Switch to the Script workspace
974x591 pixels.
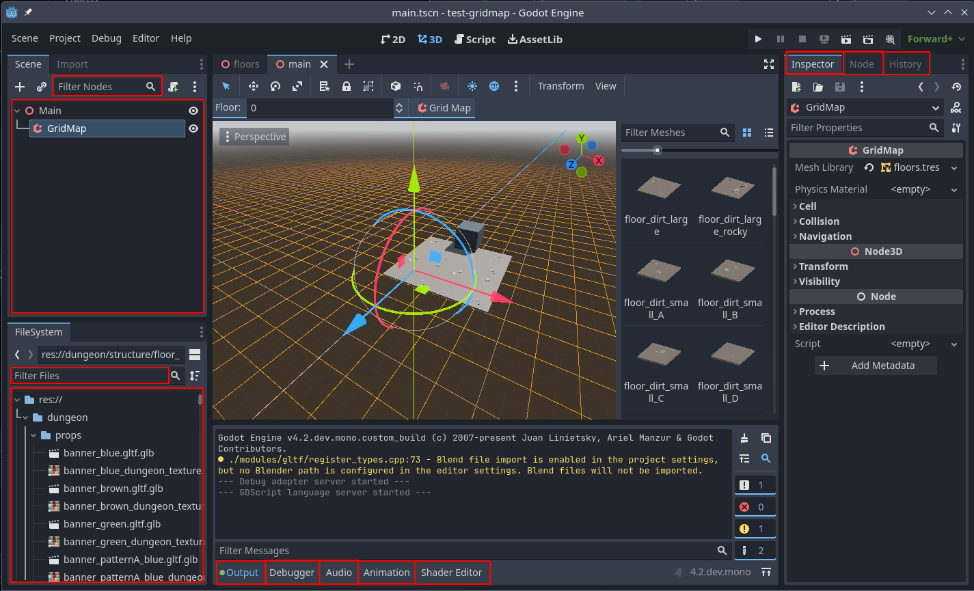click(x=474, y=39)
